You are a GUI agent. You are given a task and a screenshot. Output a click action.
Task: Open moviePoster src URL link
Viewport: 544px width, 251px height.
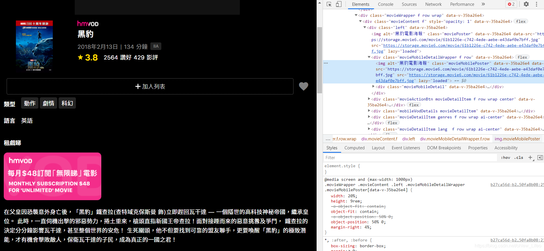[463, 45]
